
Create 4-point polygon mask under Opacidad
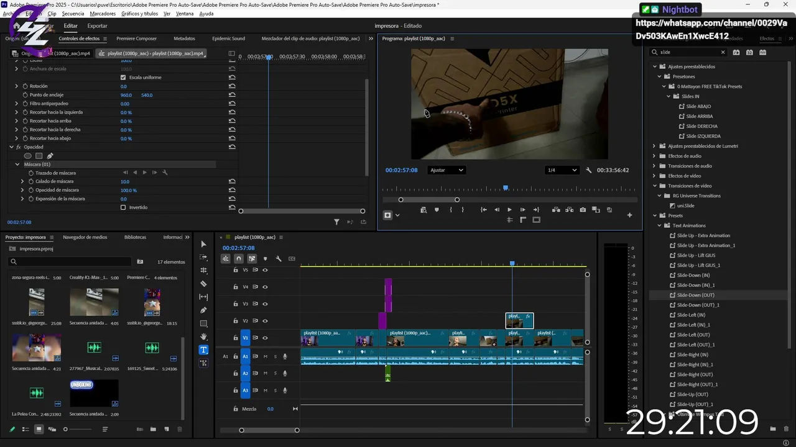pos(39,156)
